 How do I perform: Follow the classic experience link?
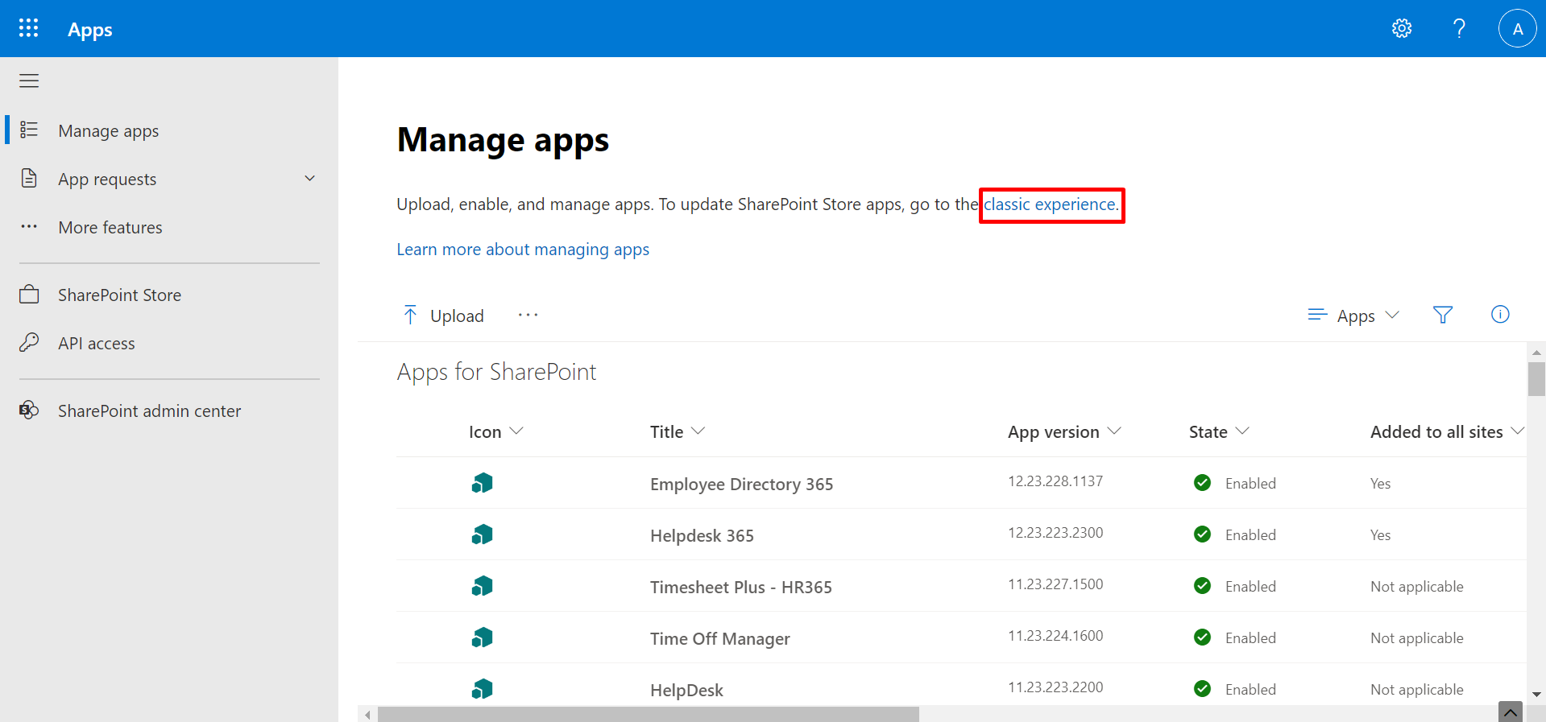[1050, 204]
